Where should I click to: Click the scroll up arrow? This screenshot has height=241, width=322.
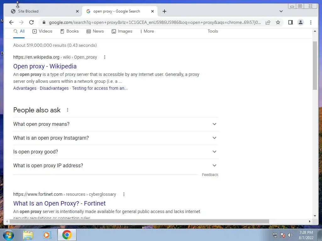pos(315,31)
